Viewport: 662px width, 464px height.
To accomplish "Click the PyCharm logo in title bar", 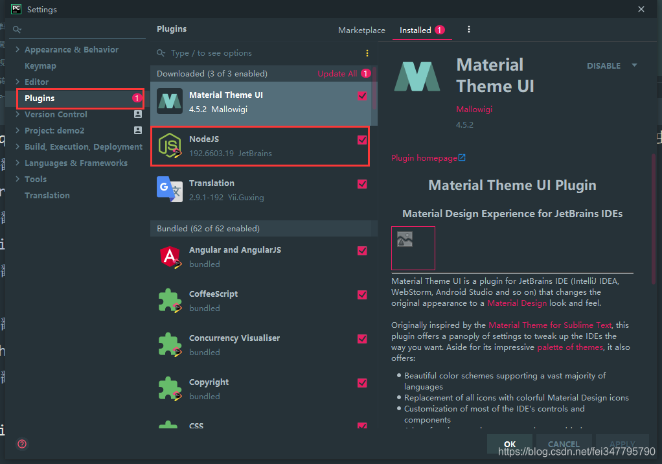I will [16, 9].
